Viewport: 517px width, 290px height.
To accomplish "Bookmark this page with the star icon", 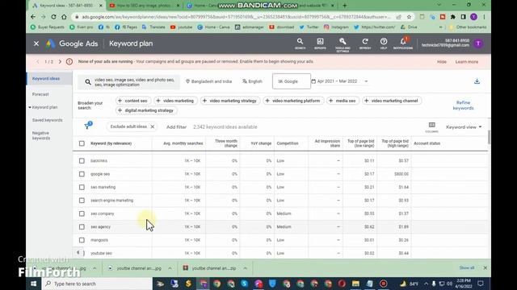I will 410,17.
